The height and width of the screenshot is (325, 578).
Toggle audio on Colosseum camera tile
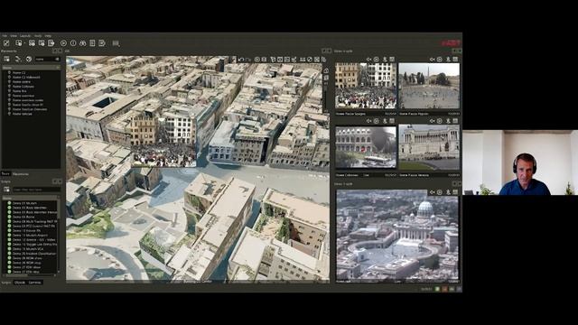pyautogui.click(x=368, y=121)
